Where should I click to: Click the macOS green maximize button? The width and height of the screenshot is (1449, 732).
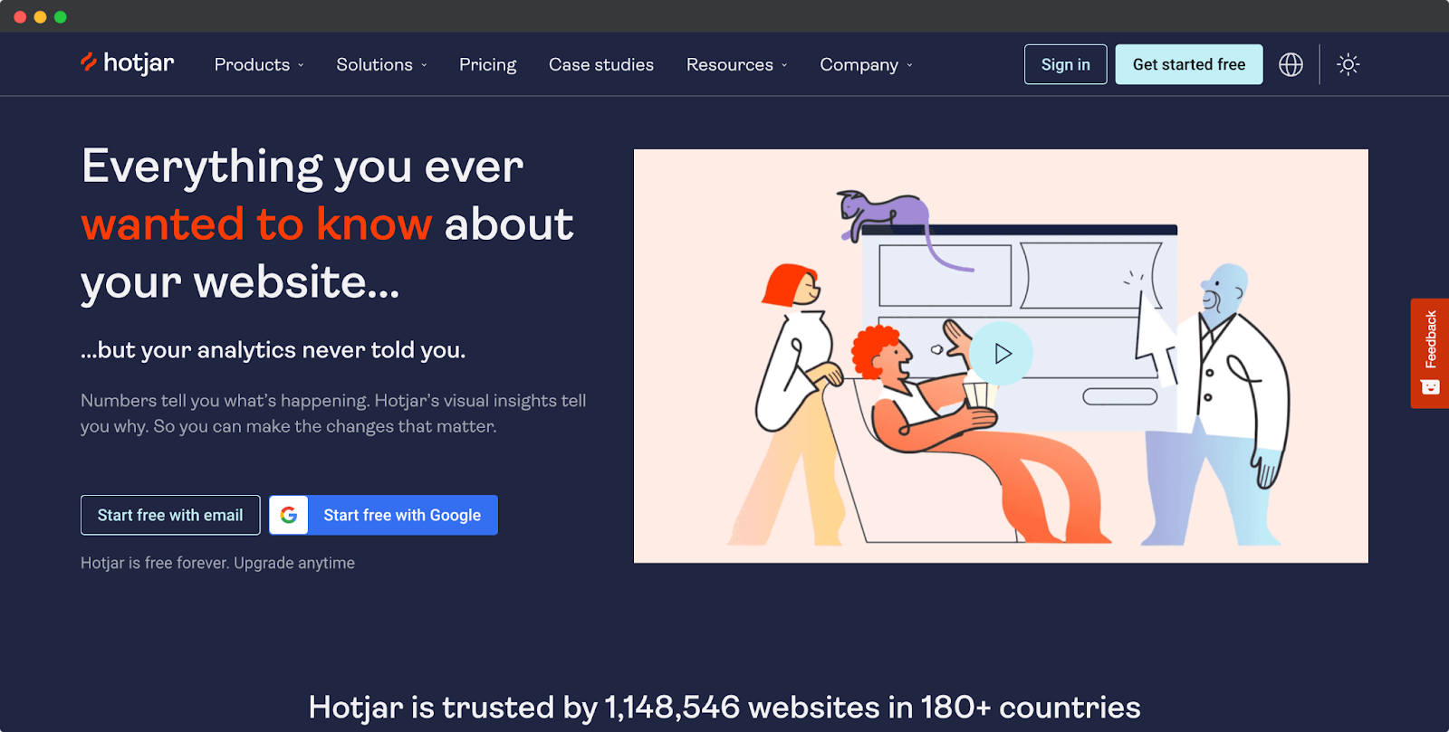(x=61, y=17)
